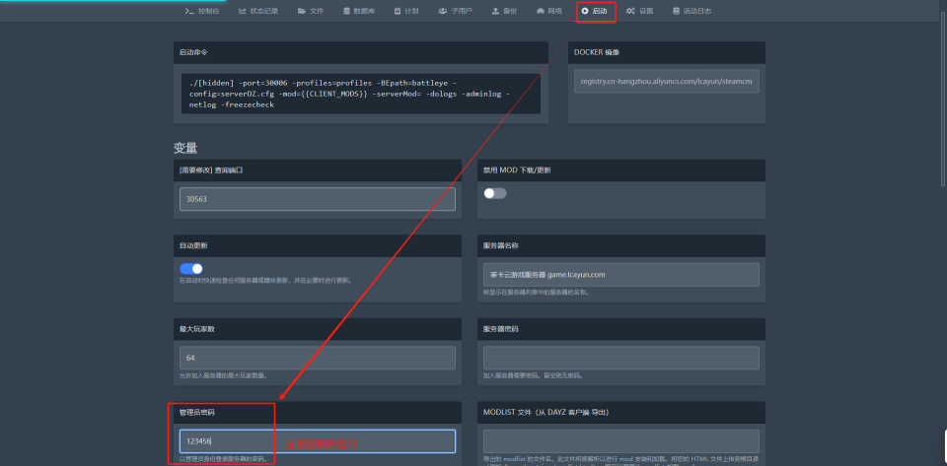Select the 启动 startup tab
Viewport: 947px width, 466px height.
pos(595,11)
